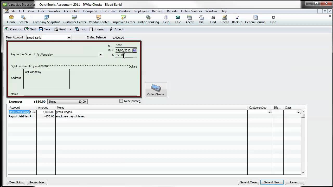This screenshot has width=333, height=187.
Task: Print the check
Action: coord(60,29)
